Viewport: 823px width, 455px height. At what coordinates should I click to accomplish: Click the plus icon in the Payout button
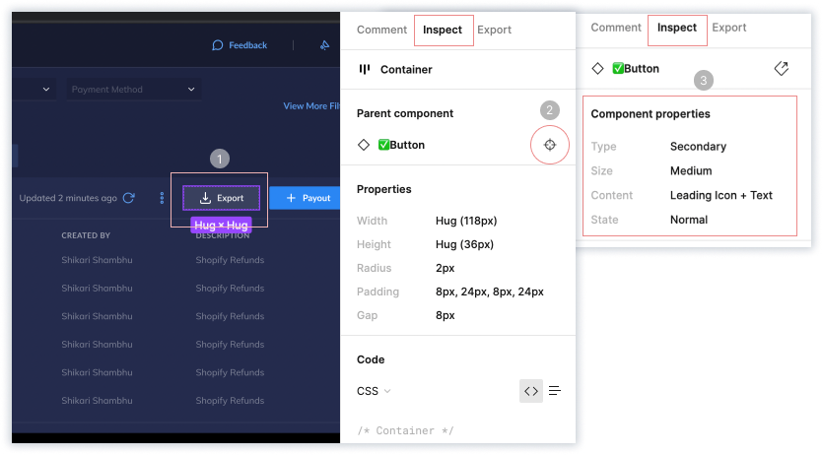[x=291, y=198]
